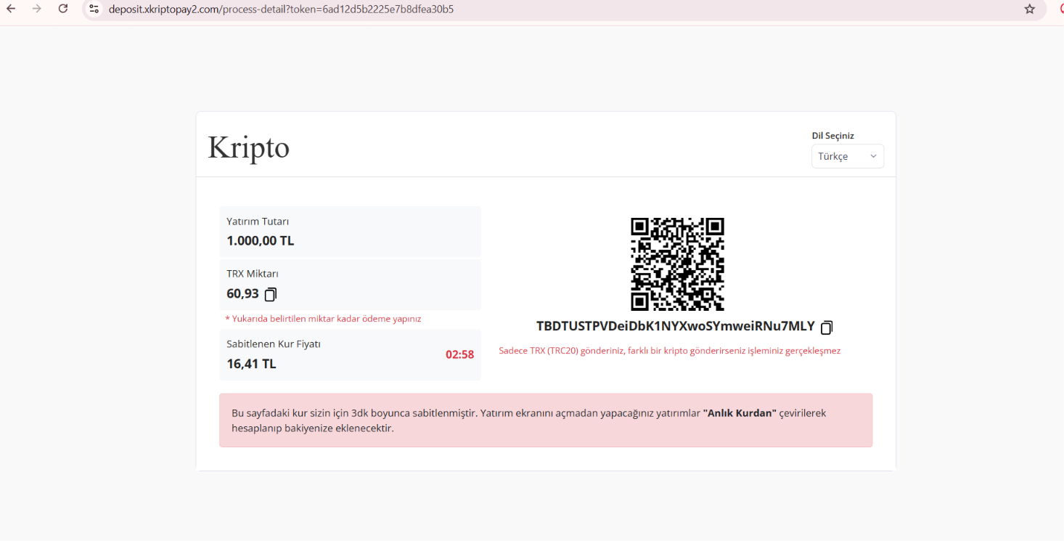
Task: Click the TRX Miktarı label
Action: point(253,274)
